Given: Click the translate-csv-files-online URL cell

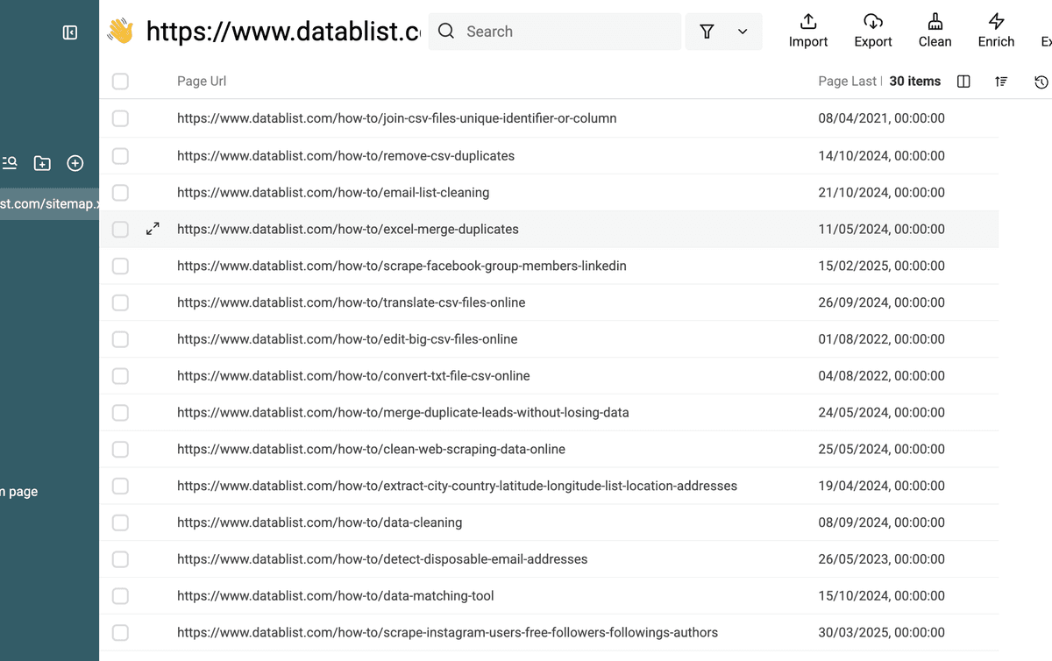Looking at the screenshot, I should click(352, 303).
